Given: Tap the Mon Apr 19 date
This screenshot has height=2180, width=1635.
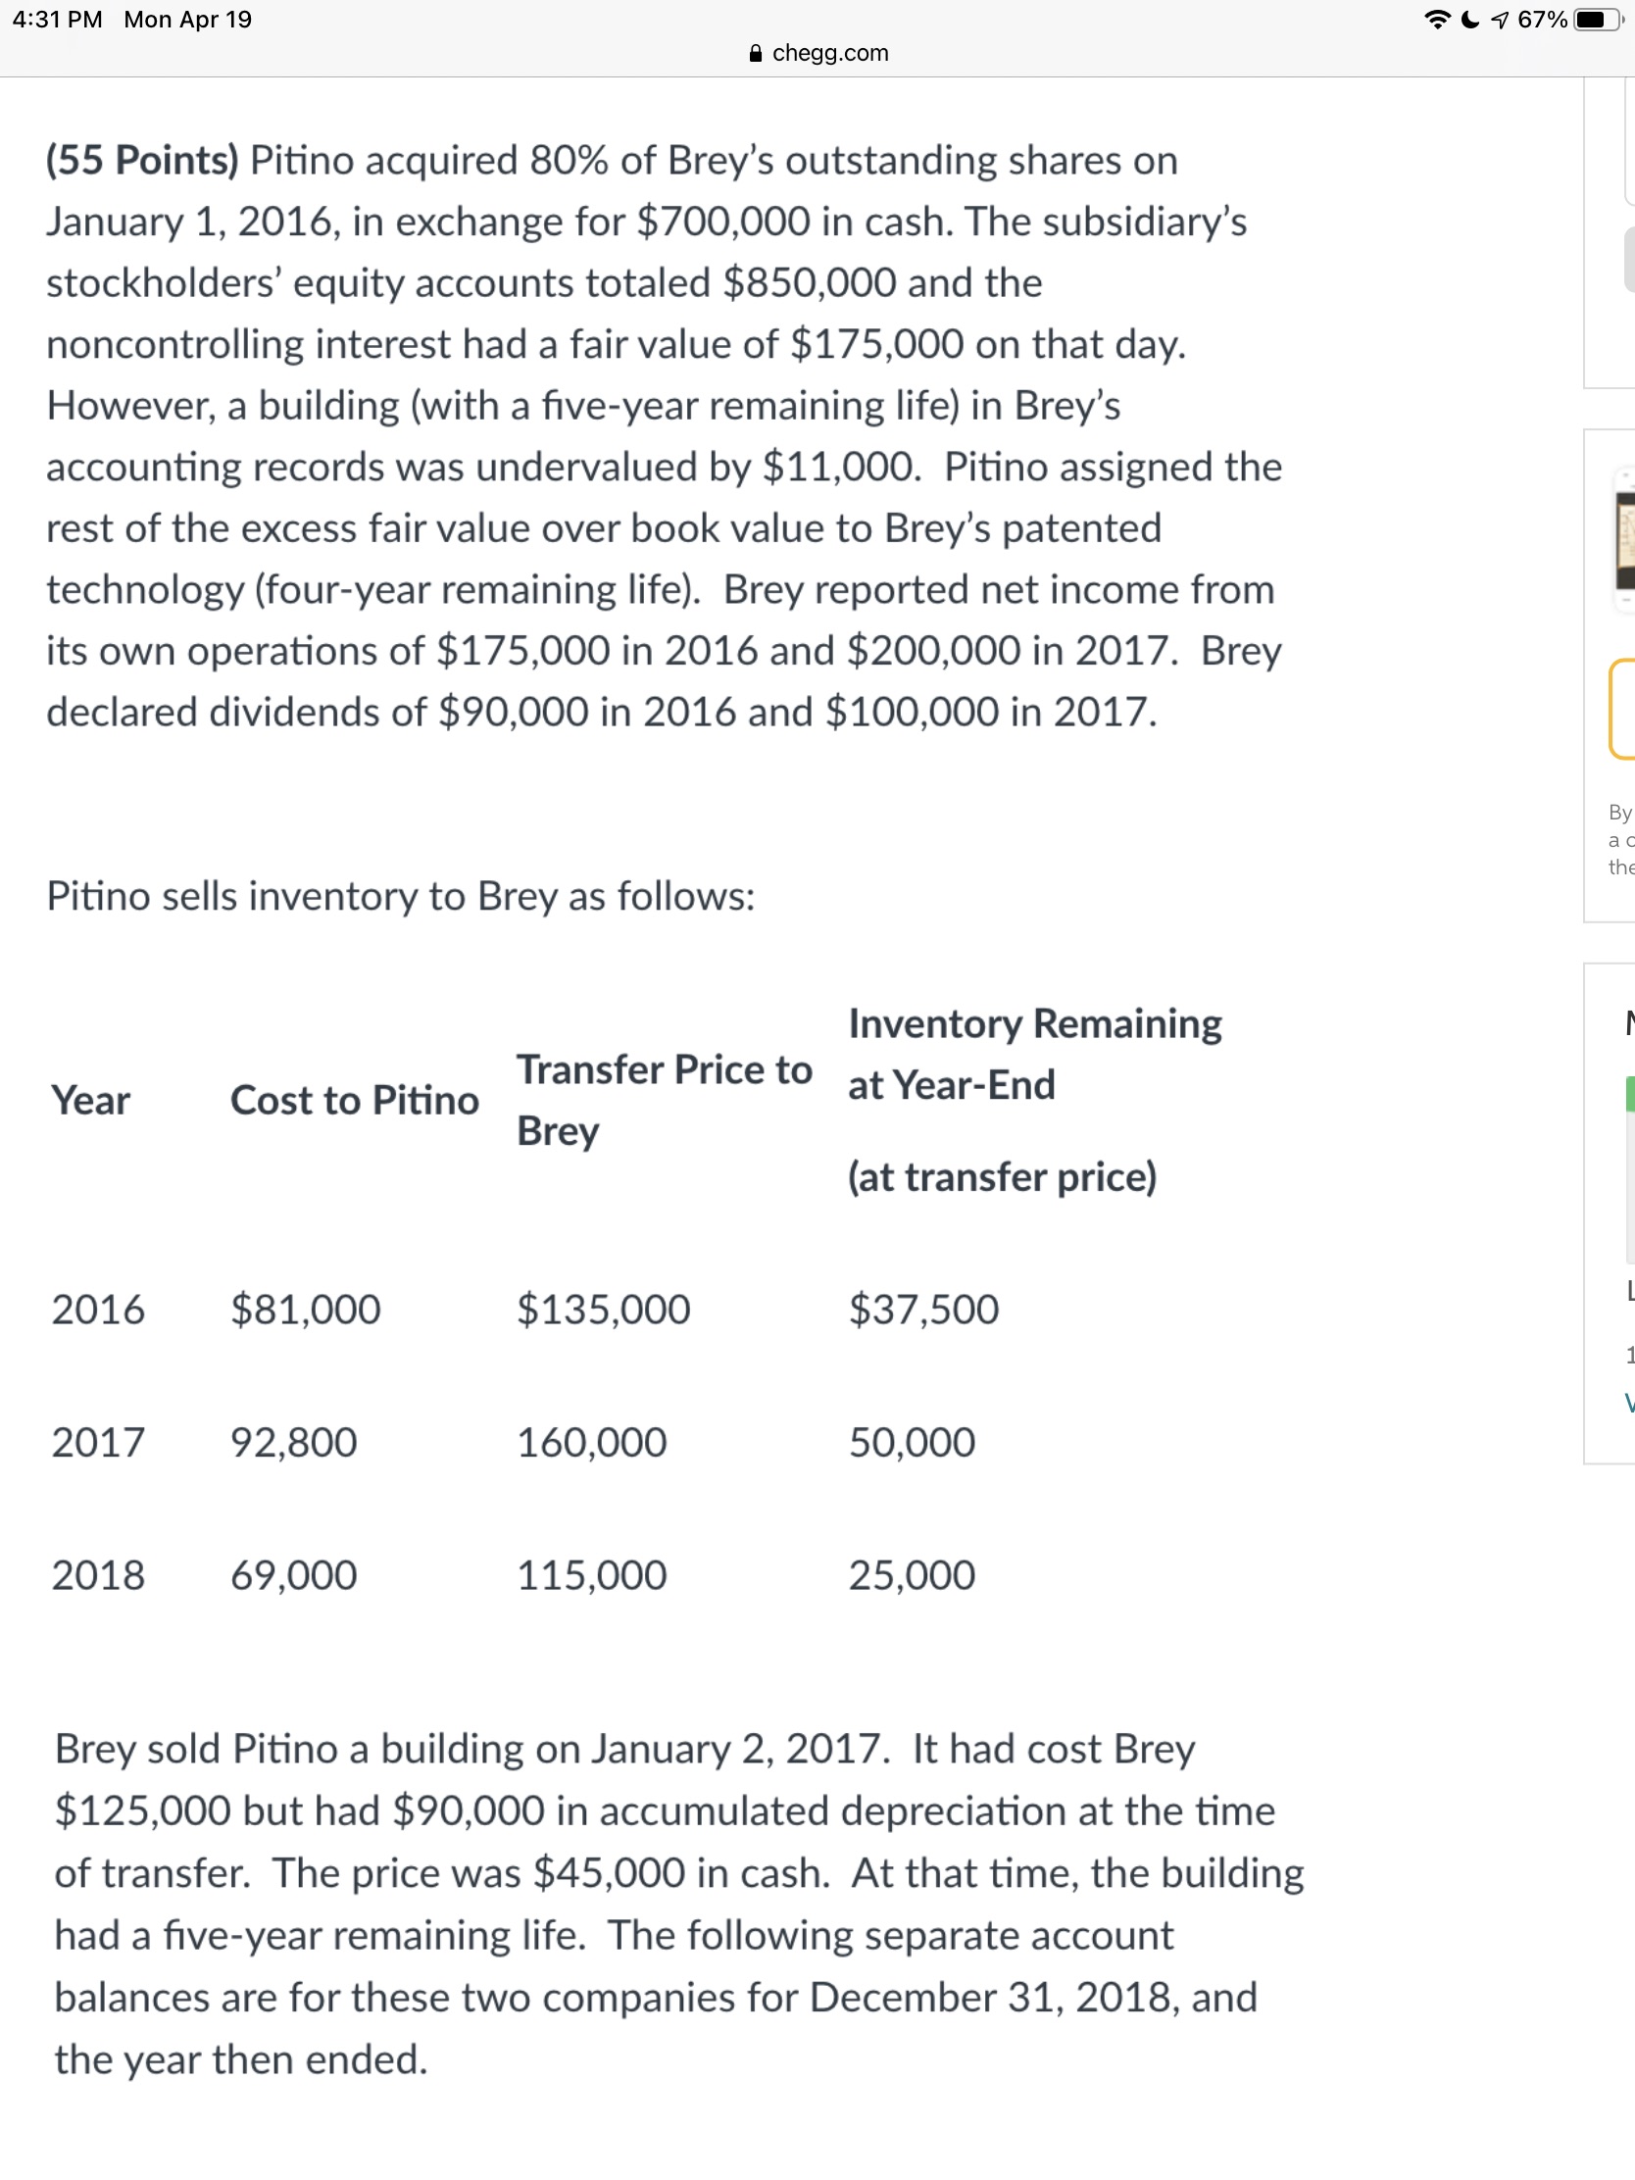Looking at the screenshot, I should point(187,20).
